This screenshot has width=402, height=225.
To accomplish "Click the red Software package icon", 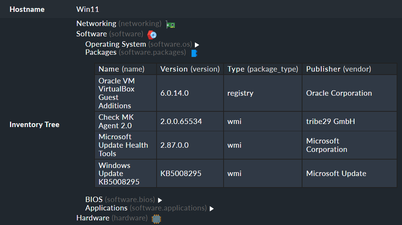I will pyautogui.click(x=152, y=34).
